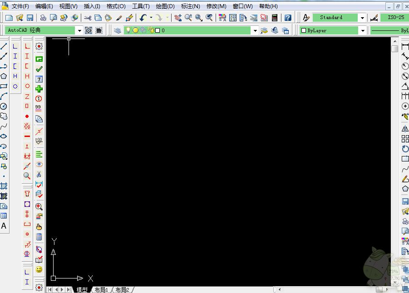Click the Undo arrow button

(143, 17)
